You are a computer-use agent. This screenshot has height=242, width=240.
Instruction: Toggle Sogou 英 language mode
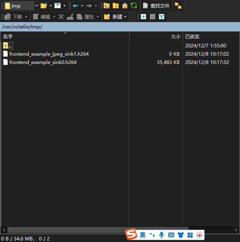(142, 235)
